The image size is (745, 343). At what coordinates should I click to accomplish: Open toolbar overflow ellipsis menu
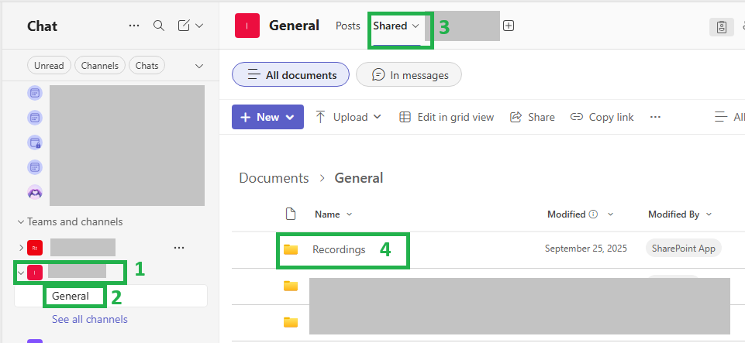[x=655, y=117]
